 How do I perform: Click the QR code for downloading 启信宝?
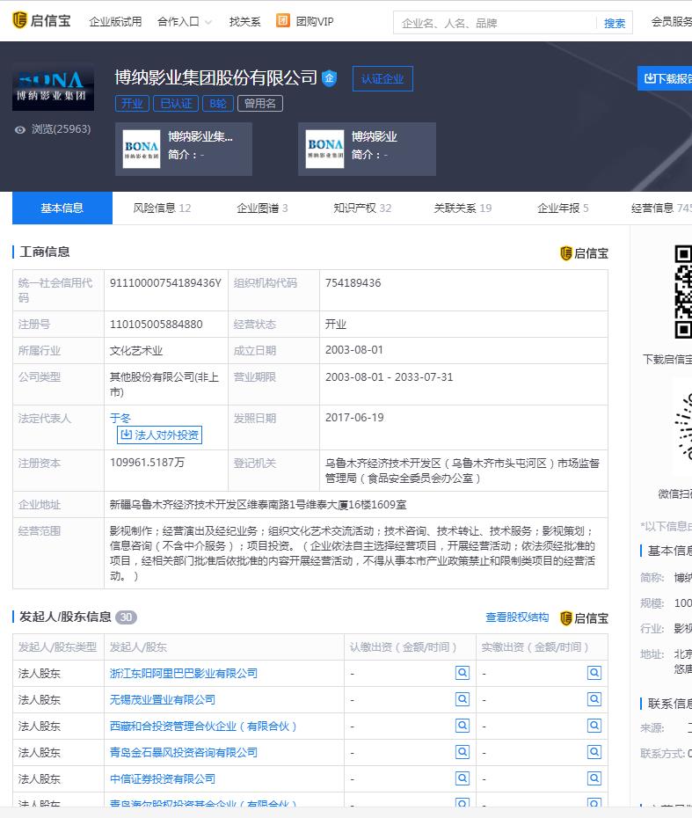(x=682, y=292)
